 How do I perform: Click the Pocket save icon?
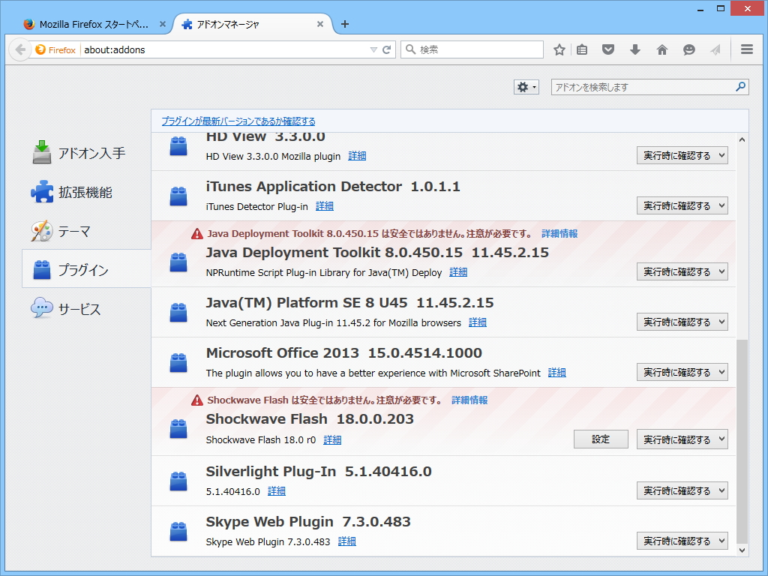pyautogui.click(x=608, y=49)
